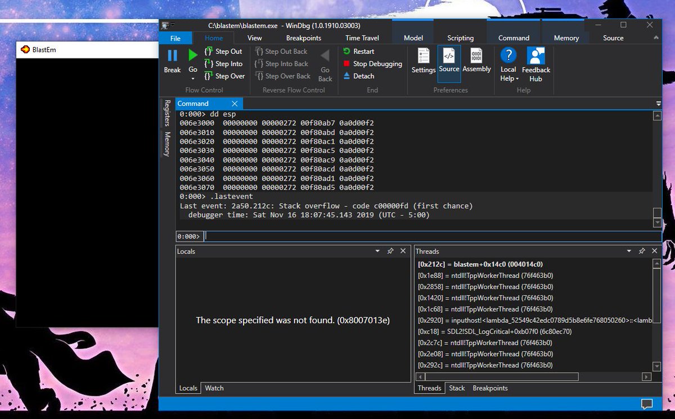The height and width of the screenshot is (419, 675).
Task: Switch to the bottom Breakpoints tab
Action: click(x=490, y=388)
